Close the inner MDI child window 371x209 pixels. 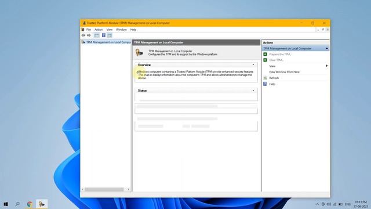click(x=328, y=30)
